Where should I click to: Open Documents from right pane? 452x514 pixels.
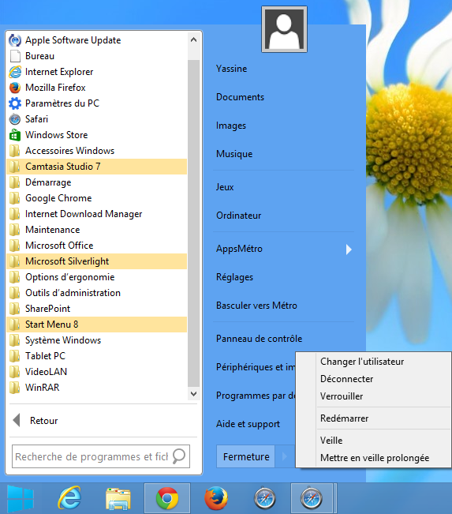pos(240,97)
